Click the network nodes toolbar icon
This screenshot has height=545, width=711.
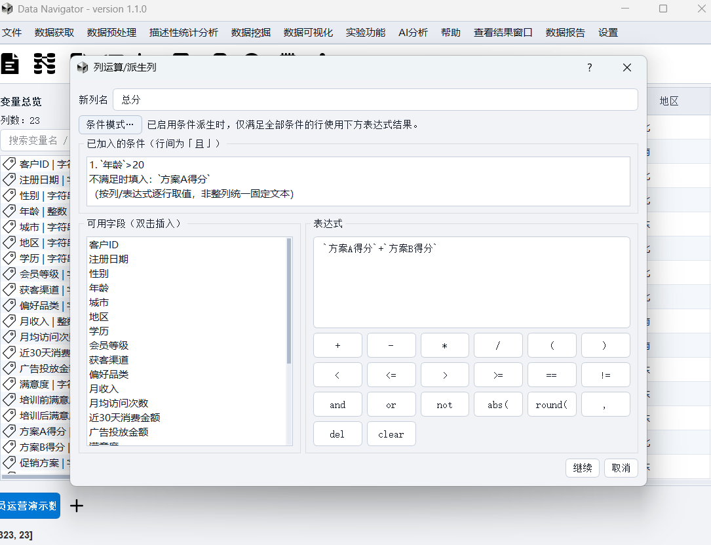(x=45, y=64)
